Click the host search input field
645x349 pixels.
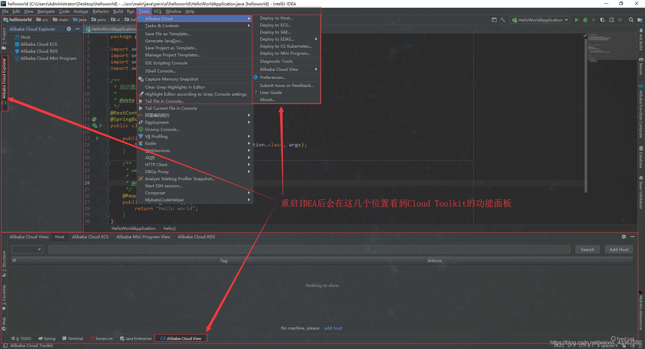click(309, 249)
